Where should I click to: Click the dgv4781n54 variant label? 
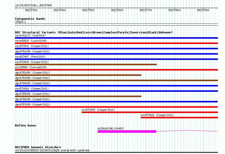tap(32, 51)
